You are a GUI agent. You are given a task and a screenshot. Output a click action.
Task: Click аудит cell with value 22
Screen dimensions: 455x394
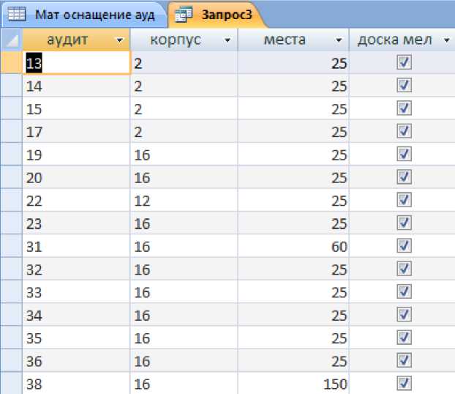click(76, 201)
